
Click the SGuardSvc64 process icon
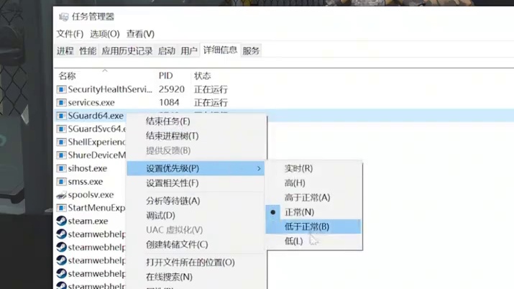coord(61,129)
